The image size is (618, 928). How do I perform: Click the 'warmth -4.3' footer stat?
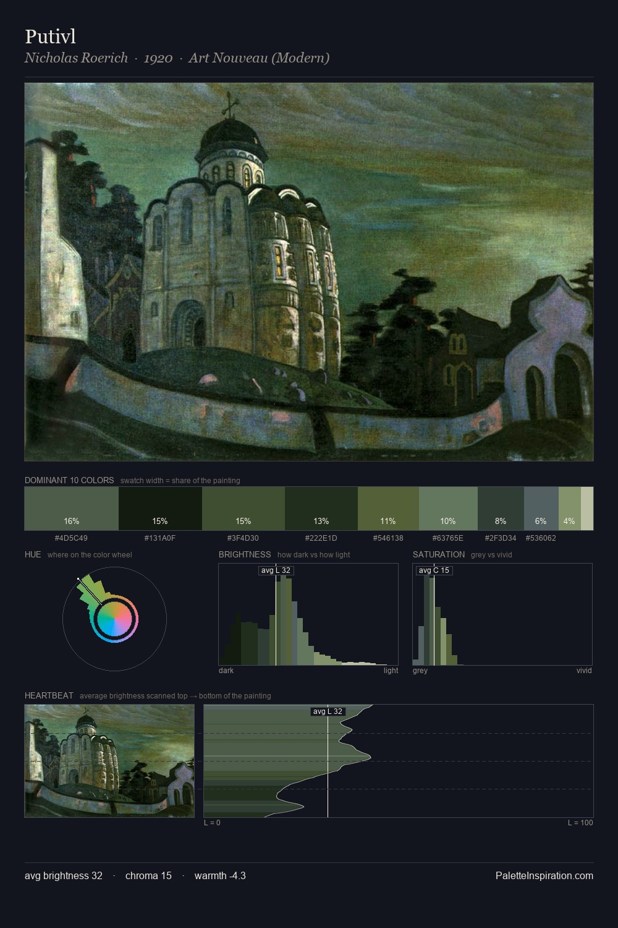coord(220,875)
